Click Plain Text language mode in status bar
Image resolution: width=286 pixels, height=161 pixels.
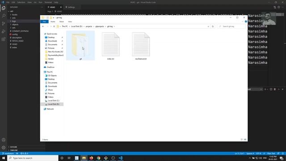pos(271,153)
